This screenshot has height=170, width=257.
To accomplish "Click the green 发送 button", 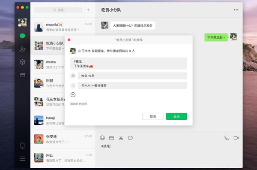I will pyautogui.click(x=176, y=116).
